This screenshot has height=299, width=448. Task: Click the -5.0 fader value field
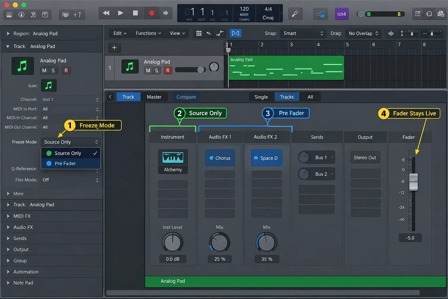[410, 238]
